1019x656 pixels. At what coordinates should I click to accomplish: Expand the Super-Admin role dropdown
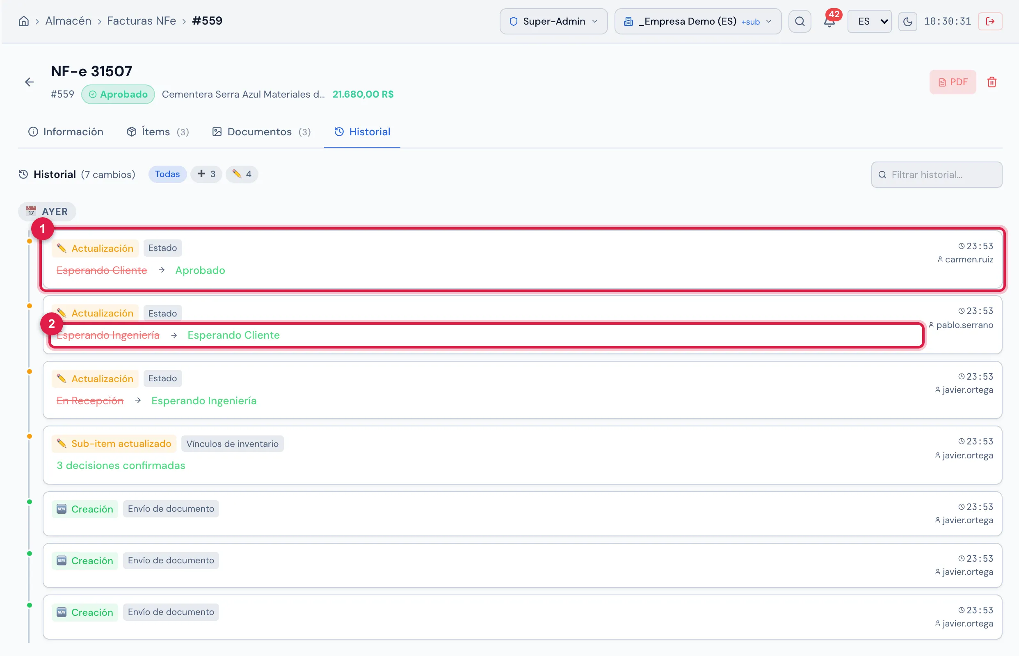coord(554,21)
